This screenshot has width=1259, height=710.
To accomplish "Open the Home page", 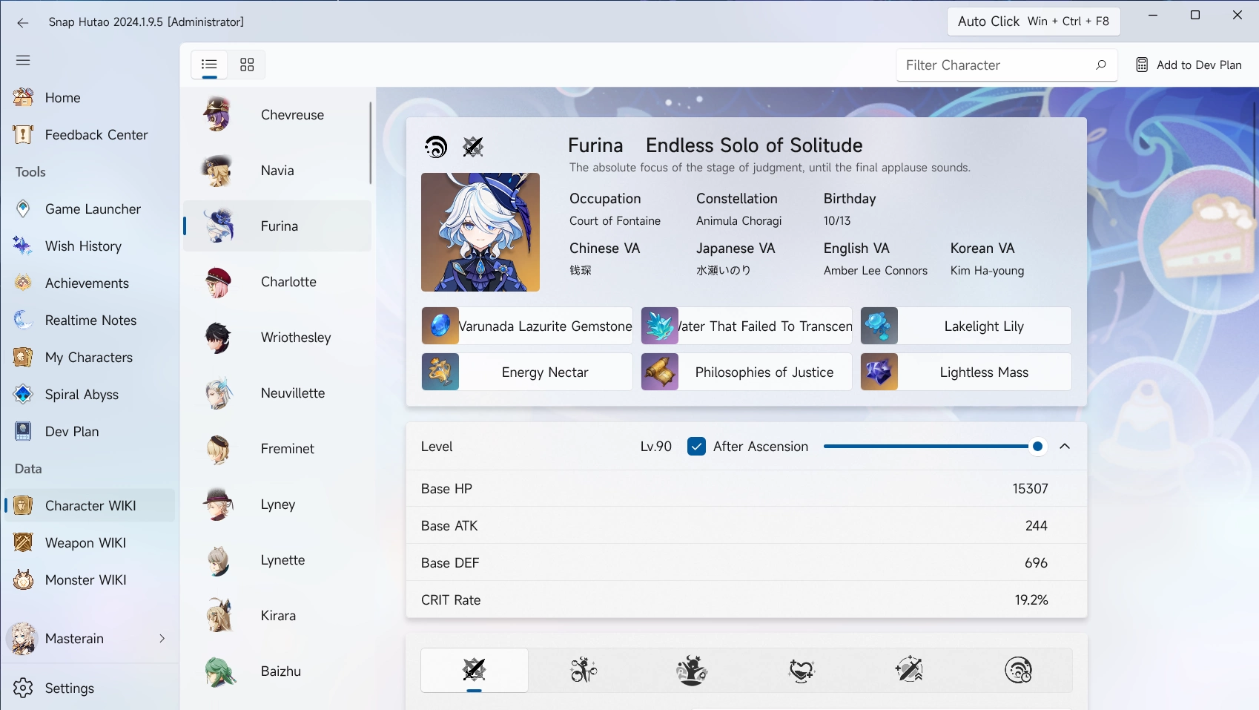I will coord(90,97).
